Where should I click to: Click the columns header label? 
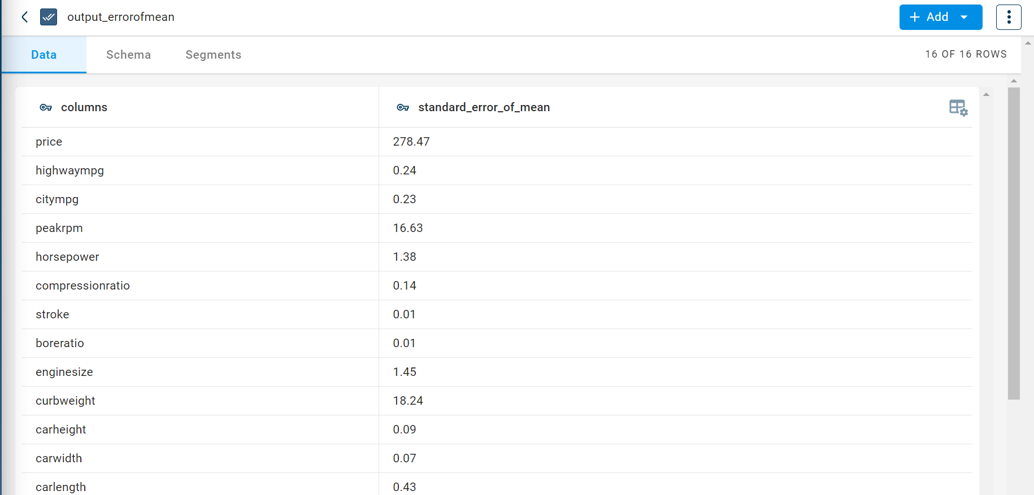pyautogui.click(x=84, y=107)
